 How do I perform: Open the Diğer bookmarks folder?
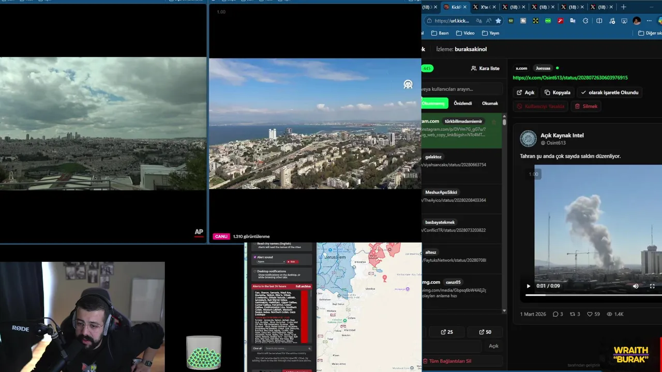650,33
